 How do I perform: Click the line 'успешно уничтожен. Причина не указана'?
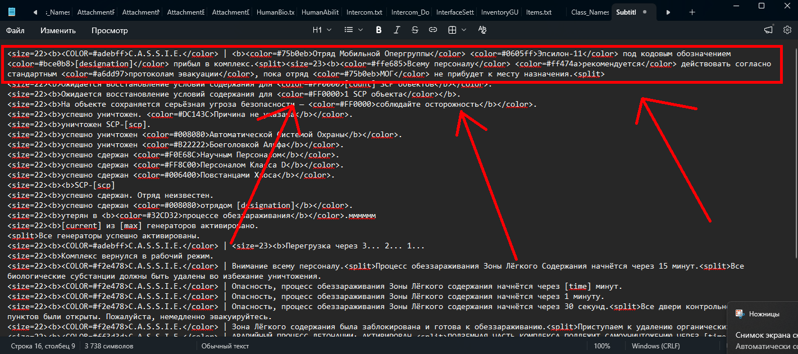(180, 114)
